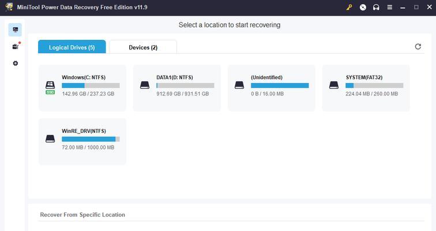The height and width of the screenshot is (231, 436).
Task: Select the WinRE_DRV(NTFS) partition
Action: 82,141
